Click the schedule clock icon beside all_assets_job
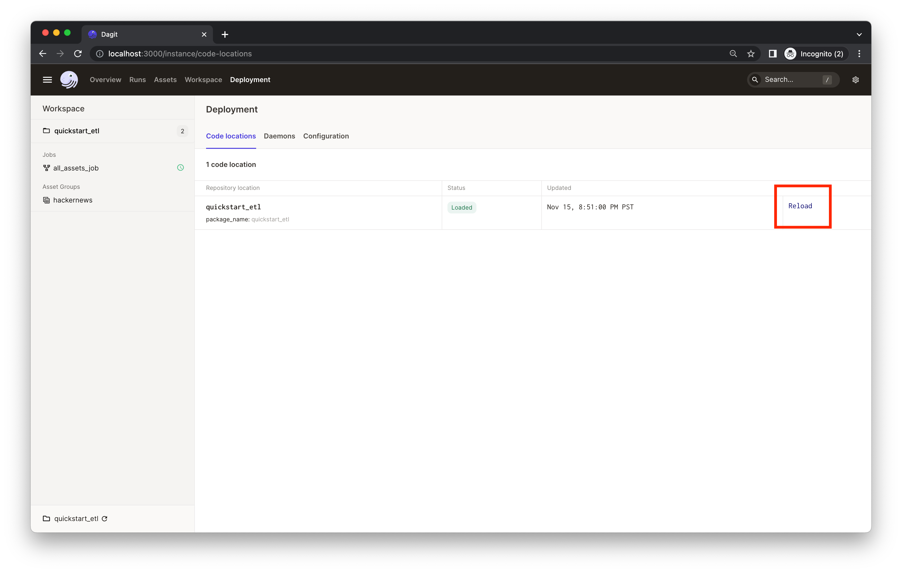This screenshot has width=902, height=573. [x=180, y=168]
